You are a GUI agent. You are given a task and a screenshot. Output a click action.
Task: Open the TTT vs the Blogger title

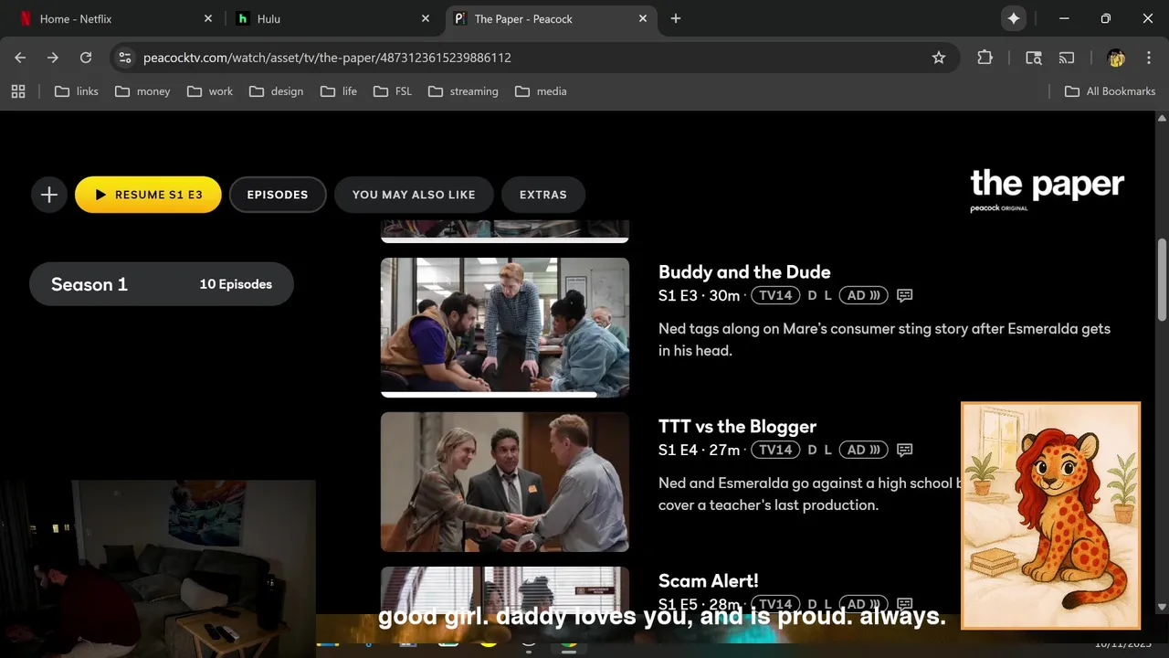(x=737, y=426)
